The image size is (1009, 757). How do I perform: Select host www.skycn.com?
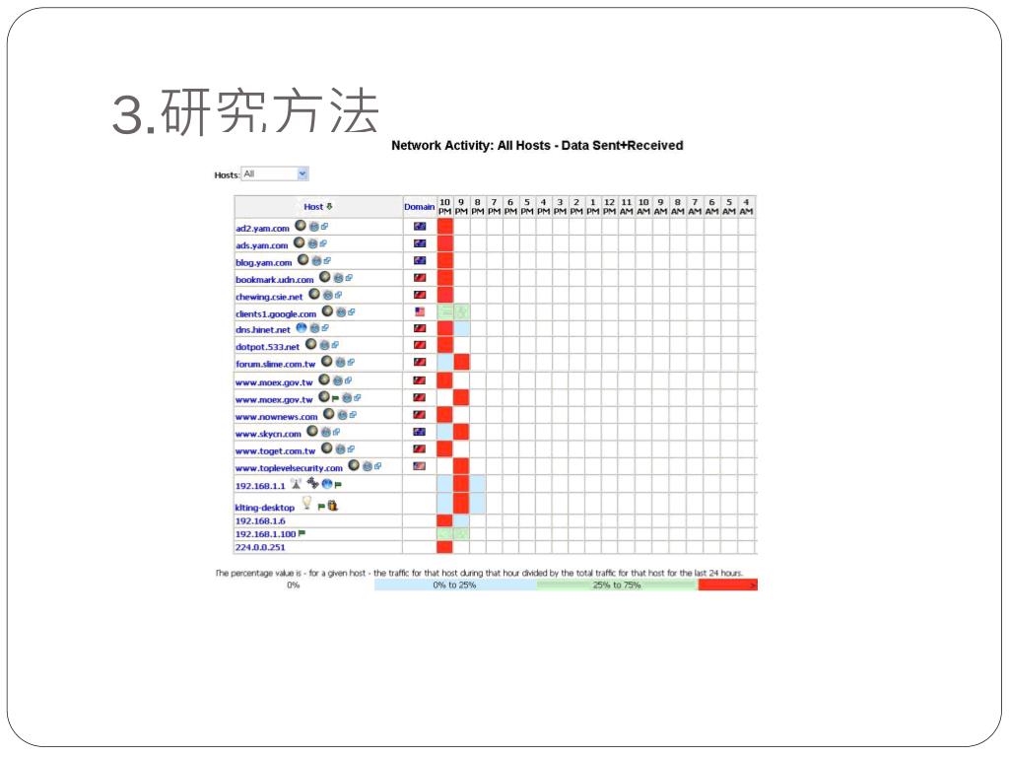coord(268,434)
